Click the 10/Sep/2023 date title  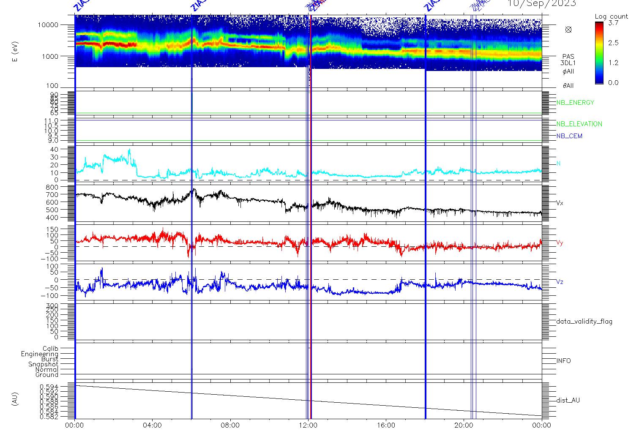tap(541, 3)
